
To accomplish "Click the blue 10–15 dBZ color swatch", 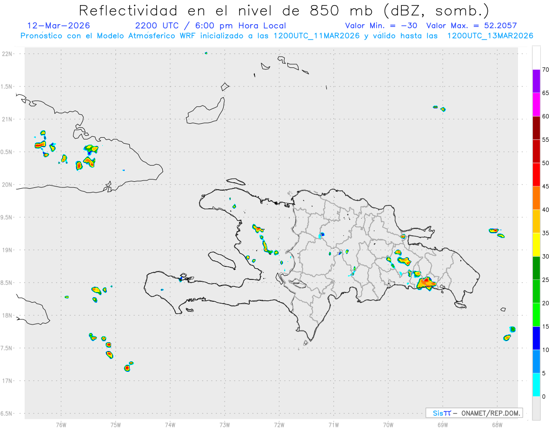I will pyautogui.click(x=536, y=338).
